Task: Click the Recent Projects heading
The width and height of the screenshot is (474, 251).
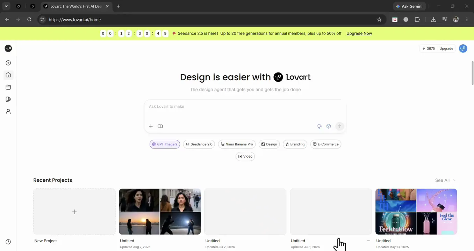Action: (53, 180)
